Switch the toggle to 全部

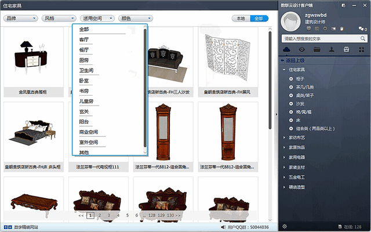(259, 18)
